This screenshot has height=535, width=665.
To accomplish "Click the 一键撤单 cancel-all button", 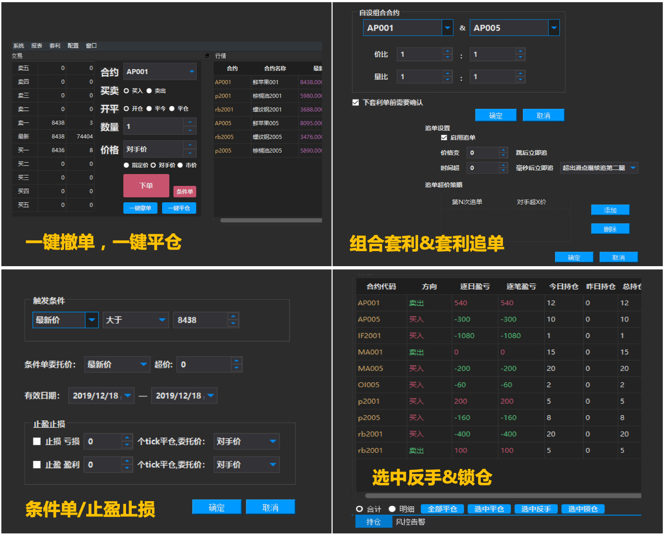I will tap(140, 208).
